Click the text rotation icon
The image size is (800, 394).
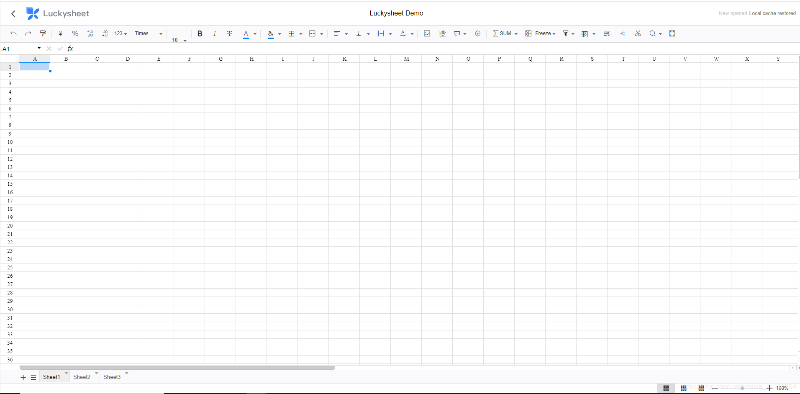[403, 33]
